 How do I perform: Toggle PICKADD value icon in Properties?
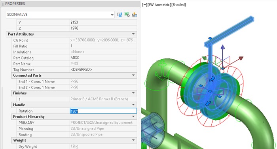coord(120,15)
